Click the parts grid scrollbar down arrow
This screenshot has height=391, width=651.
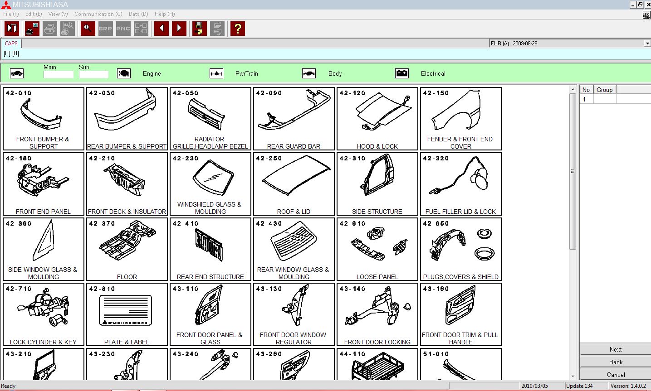coord(573,376)
